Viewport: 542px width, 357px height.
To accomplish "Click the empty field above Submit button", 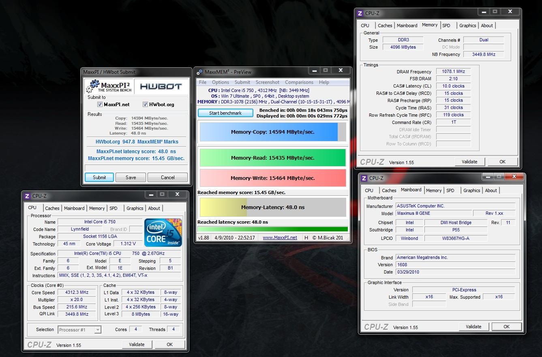I will coord(136,168).
